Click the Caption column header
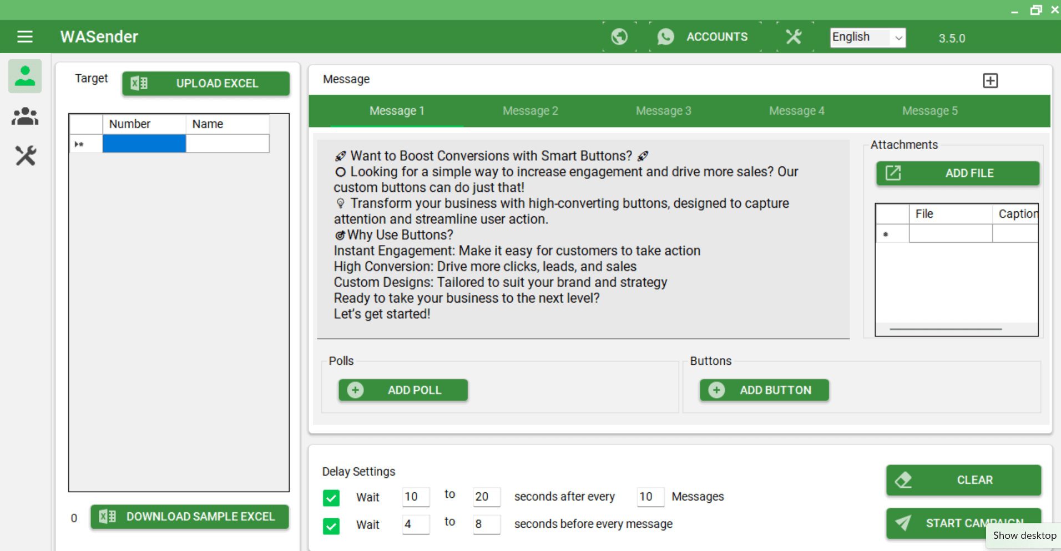 point(1015,214)
